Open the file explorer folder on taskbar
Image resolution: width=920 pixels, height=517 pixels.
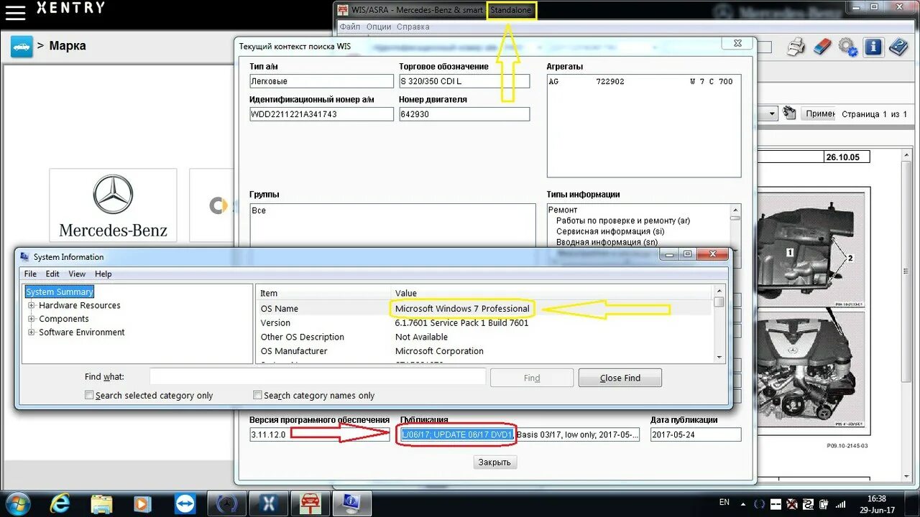point(101,504)
